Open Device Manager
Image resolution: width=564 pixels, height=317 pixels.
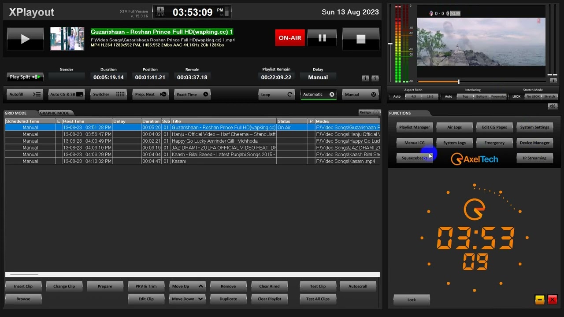(534, 143)
